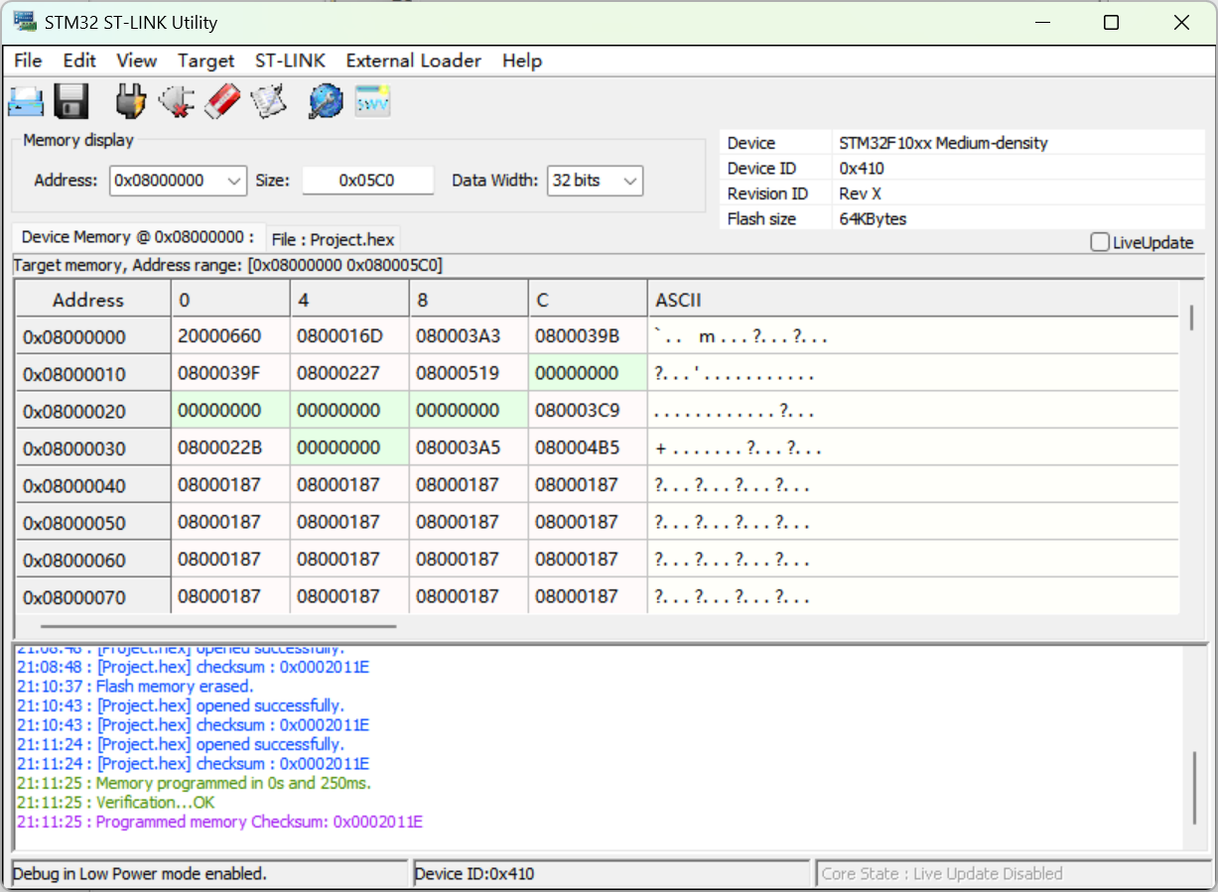Click address row 0x08000070
Image resolution: width=1218 pixels, height=892 pixels.
[93, 598]
